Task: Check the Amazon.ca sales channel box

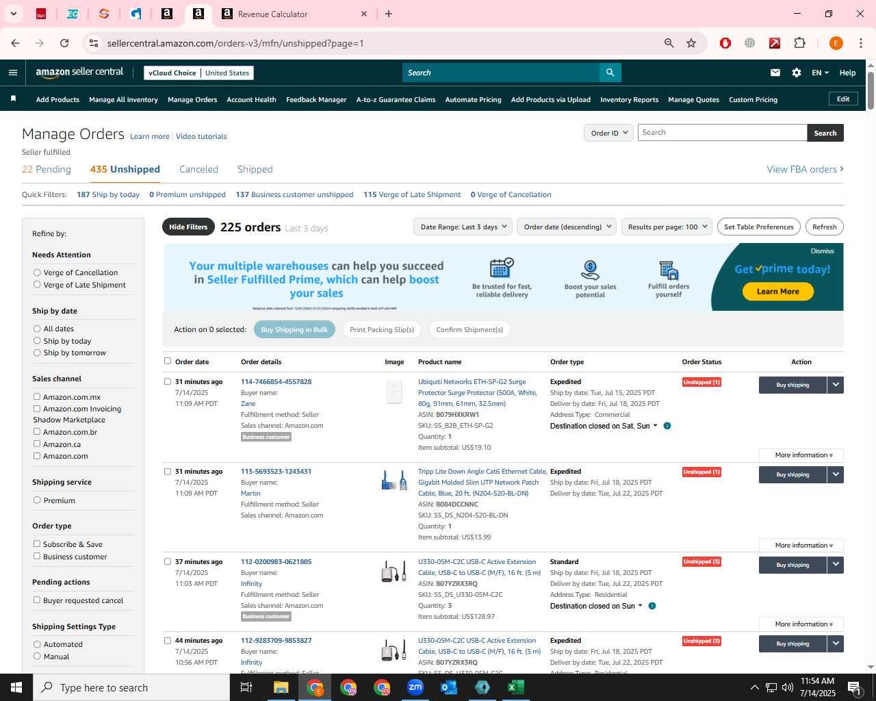Action: 37,444
